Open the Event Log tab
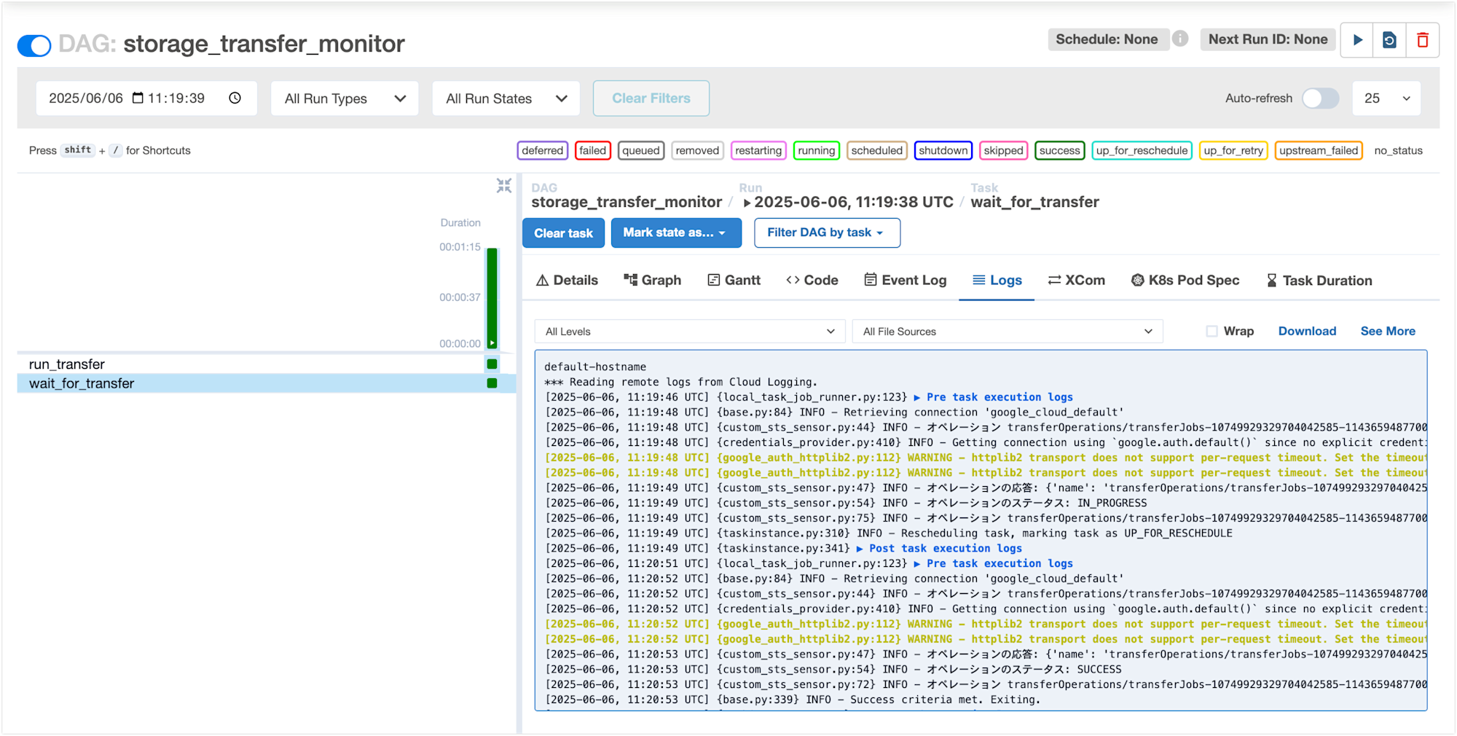Image resolution: width=1457 pixels, height=736 pixels. tap(905, 281)
